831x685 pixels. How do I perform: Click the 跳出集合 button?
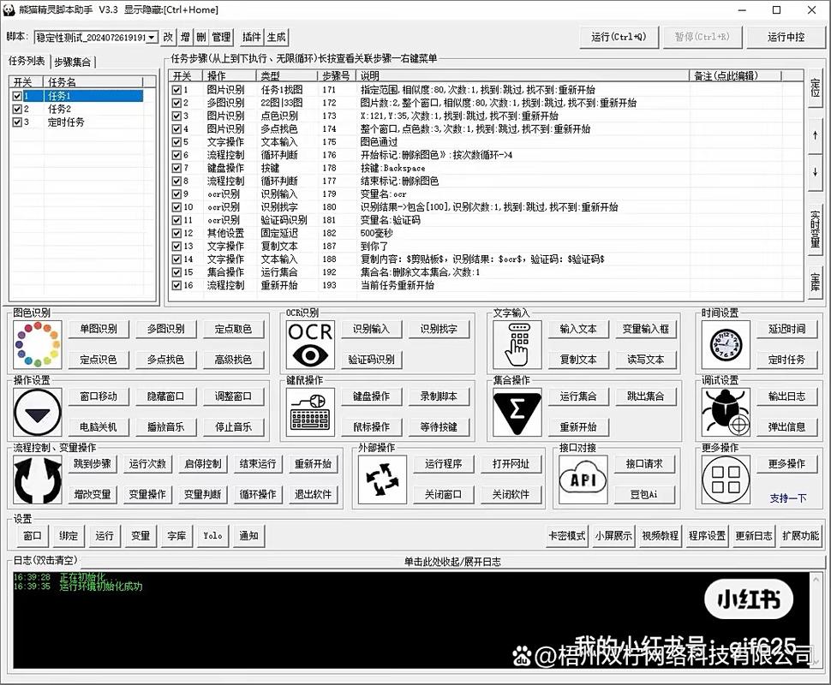click(x=645, y=396)
